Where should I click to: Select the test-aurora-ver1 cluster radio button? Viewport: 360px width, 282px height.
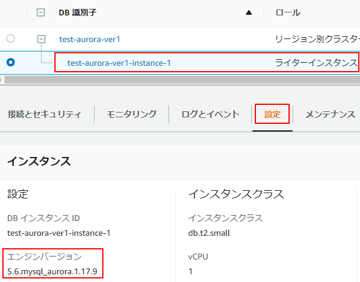(x=11, y=39)
